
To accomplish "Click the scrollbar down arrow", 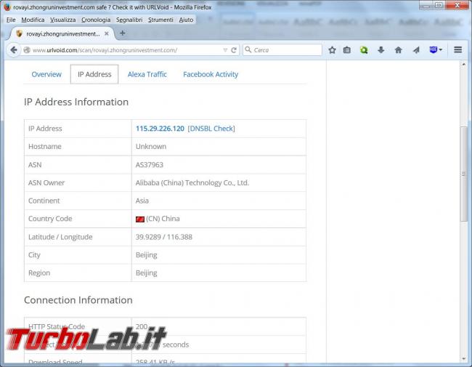I will coord(464,359).
